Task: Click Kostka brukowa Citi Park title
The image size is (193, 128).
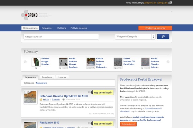Action: [x=129, y=61]
